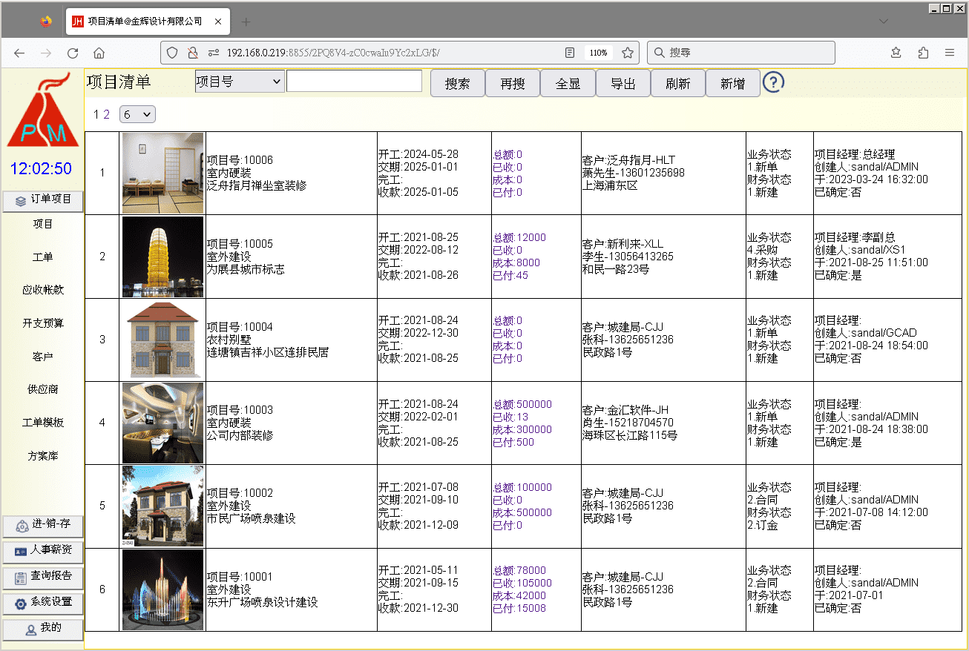This screenshot has height=651, width=969.
Task: Go to page 2 of results
Action: tap(107, 114)
